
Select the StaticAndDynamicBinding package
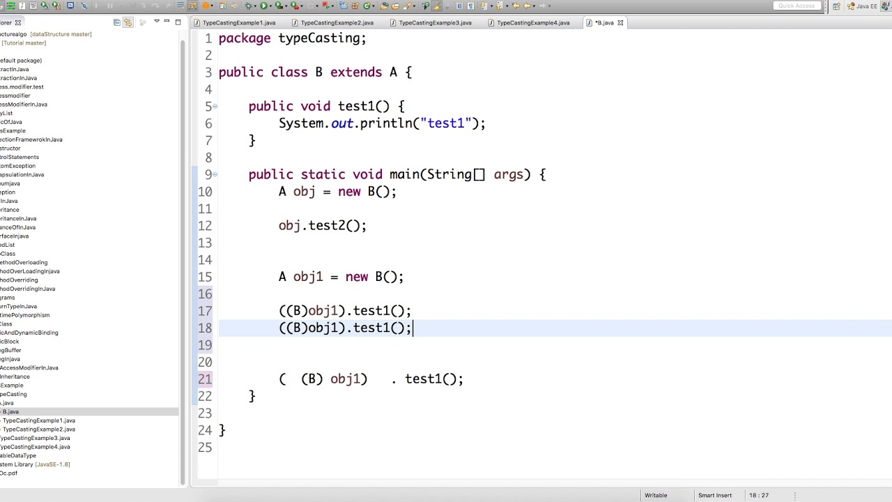point(29,333)
